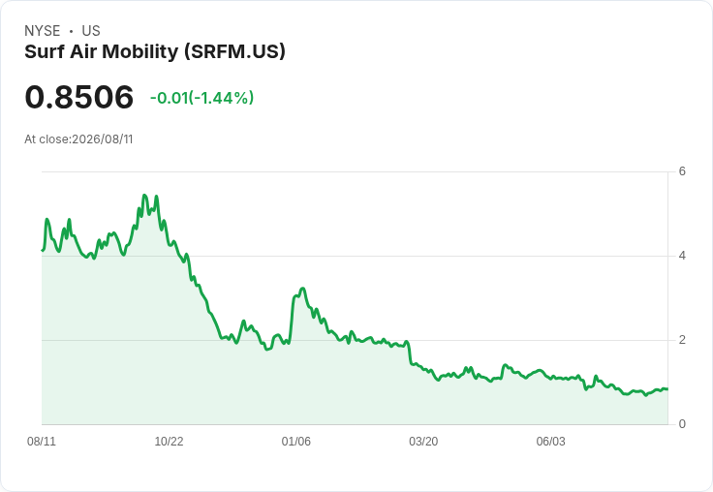This screenshot has width=713, height=492.
Task: Select the NYSE exchange label
Action: [x=43, y=31]
